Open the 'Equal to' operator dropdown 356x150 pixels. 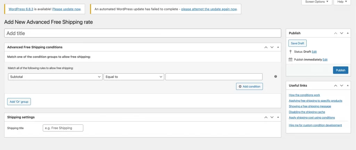[x=134, y=77]
